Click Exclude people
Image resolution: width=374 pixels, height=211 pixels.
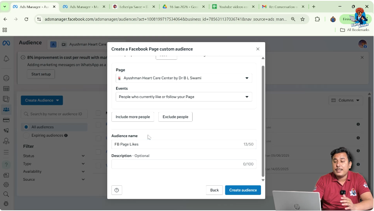(x=175, y=117)
